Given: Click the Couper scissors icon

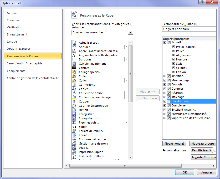Looking at the screenshot, I should pos(74,101).
